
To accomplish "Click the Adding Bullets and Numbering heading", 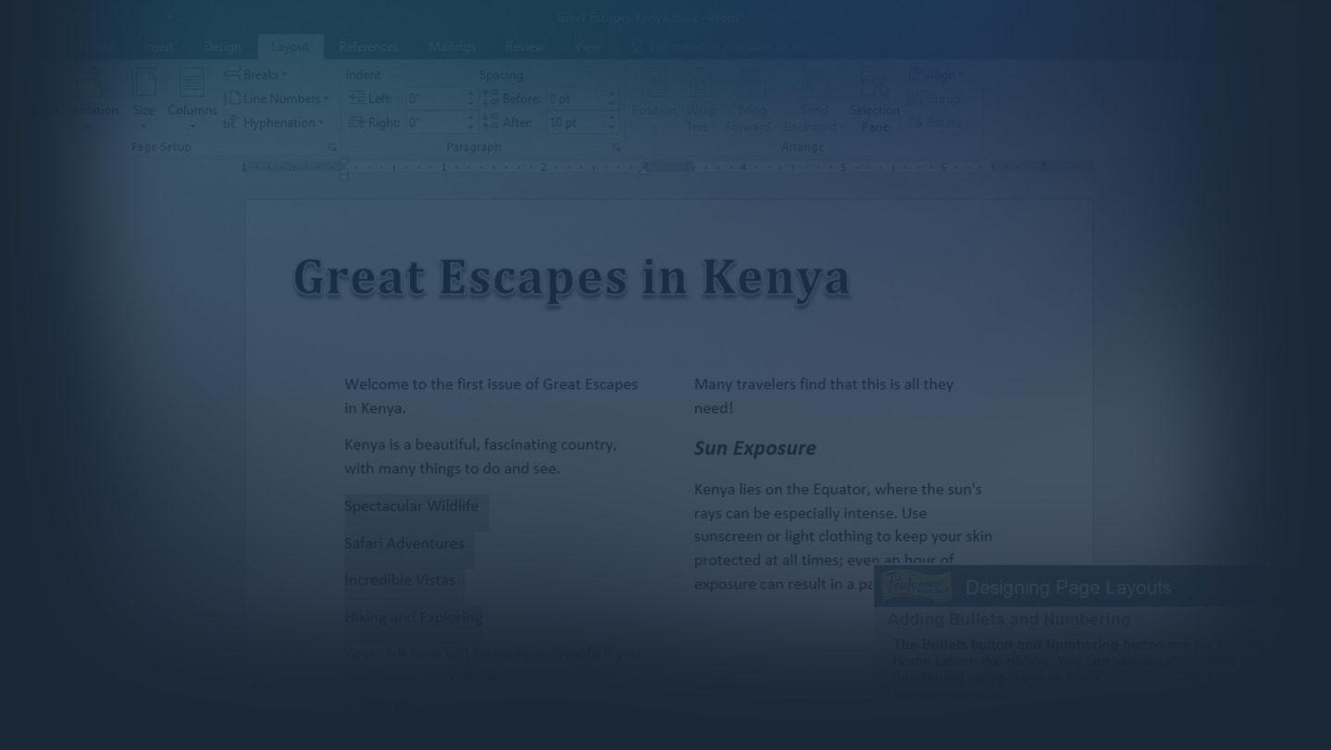I will pyautogui.click(x=1009, y=619).
